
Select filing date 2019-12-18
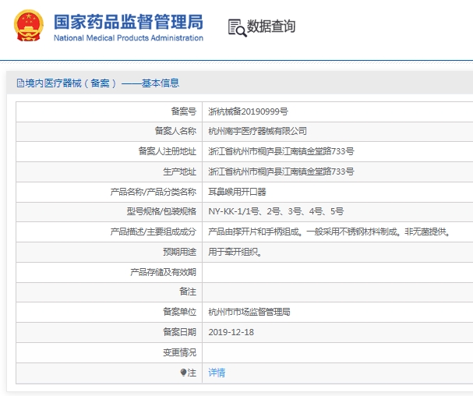[x=231, y=332]
